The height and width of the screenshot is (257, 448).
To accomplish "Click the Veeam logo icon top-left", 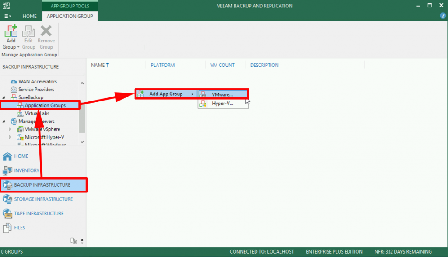I will point(6,5).
